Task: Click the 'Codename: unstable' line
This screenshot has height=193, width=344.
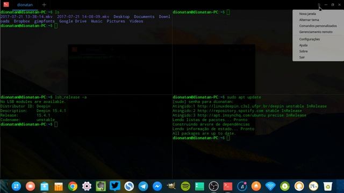Action: click(x=27, y=120)
